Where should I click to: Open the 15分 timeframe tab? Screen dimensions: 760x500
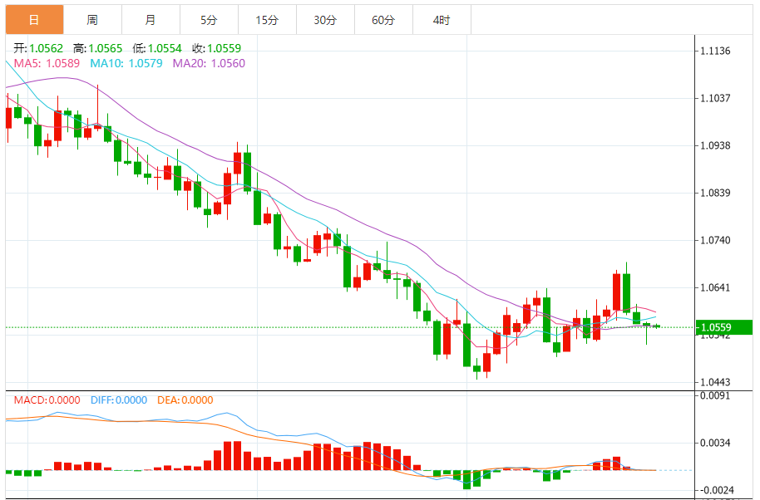pyautogui.click(x=267, y=20)
